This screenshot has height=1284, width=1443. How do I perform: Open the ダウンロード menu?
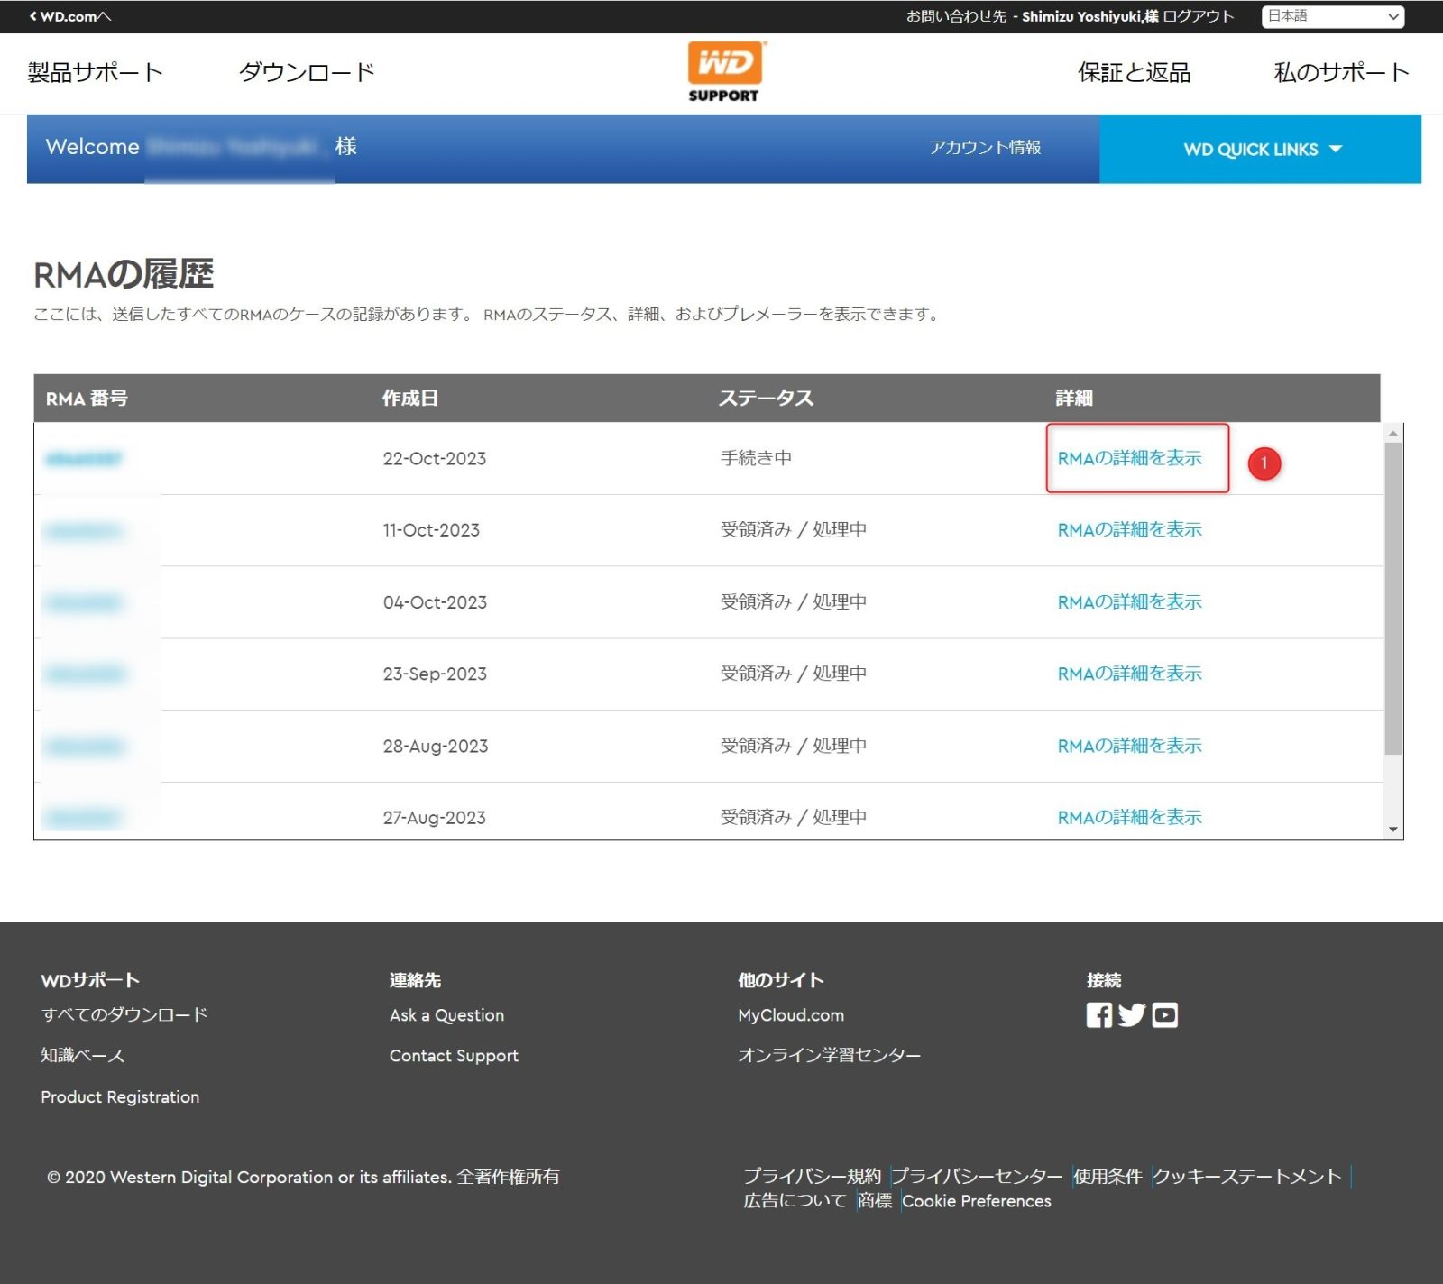coord(307,72)
